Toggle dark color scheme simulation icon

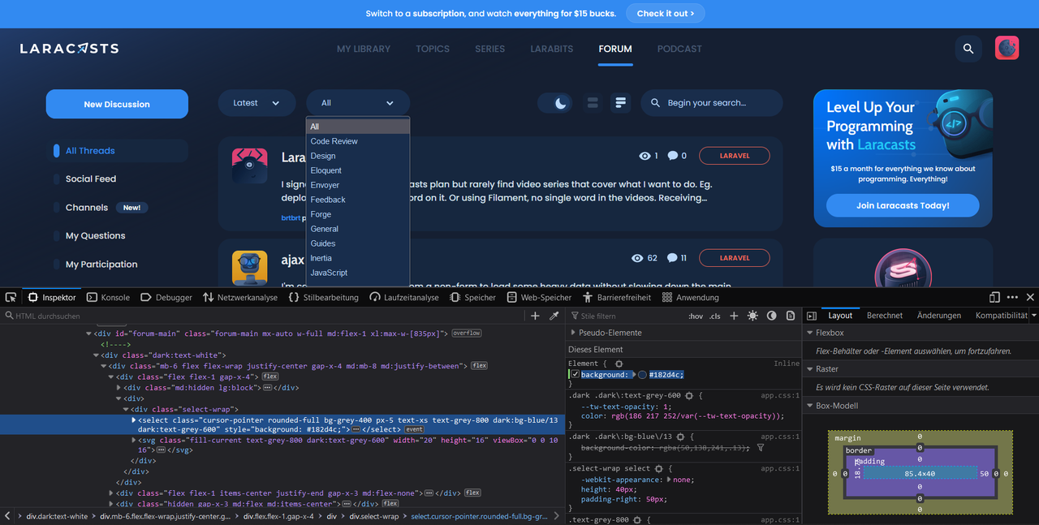pos(771,316)
